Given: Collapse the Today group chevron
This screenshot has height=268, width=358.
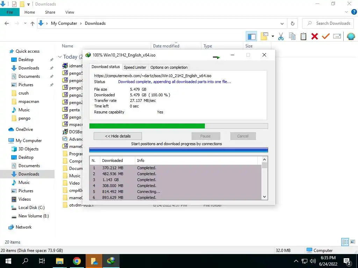Looking at the screenshot, I should [60, 57].
